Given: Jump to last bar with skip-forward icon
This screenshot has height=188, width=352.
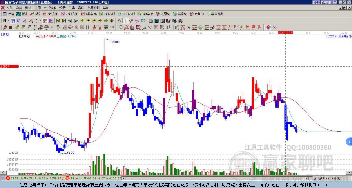Looking at the screenshot, I should click(64, 21).
